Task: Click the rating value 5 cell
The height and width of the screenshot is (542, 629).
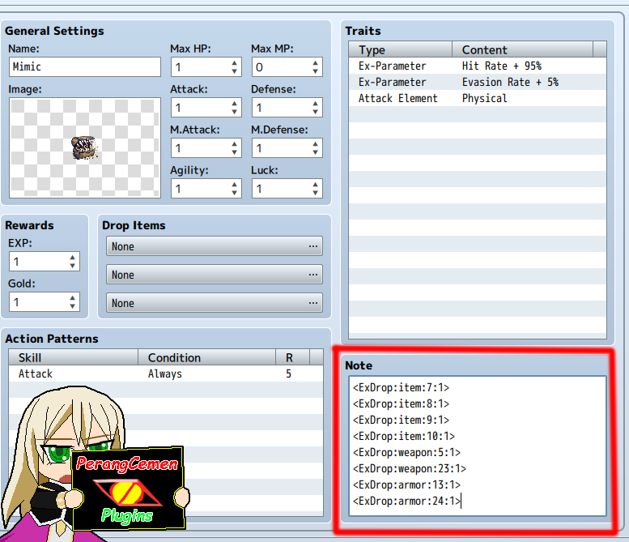Action: (288, 373)
